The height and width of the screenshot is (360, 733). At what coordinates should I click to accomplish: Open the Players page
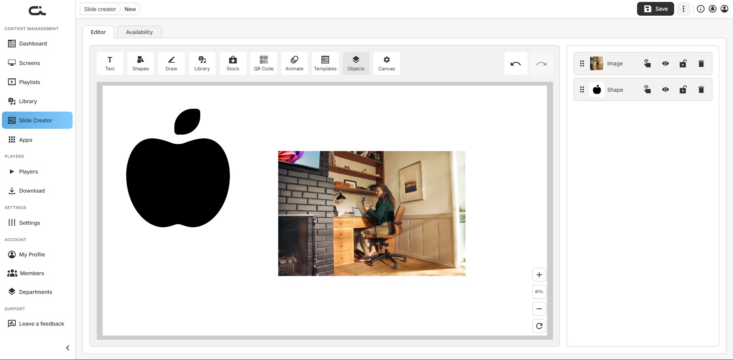[37, 172]
